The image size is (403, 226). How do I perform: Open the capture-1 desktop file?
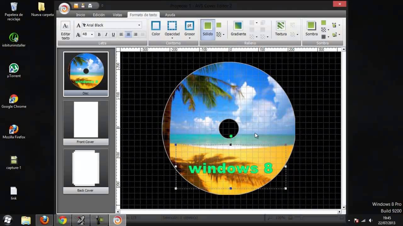point(14,162)
